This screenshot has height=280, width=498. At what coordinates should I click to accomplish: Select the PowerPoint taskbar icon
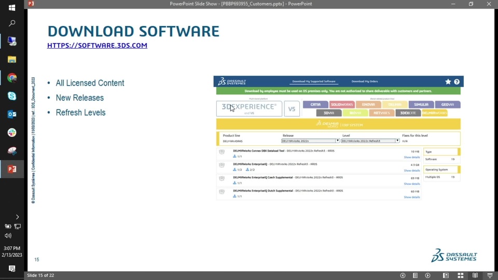(12, 169)
